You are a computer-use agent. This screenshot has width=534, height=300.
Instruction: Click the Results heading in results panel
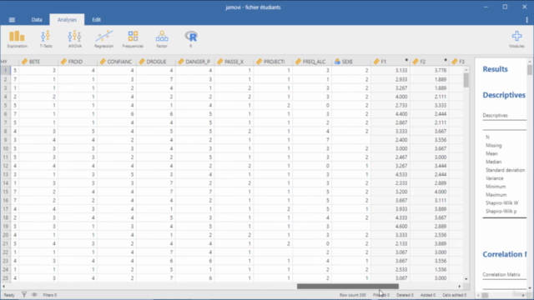[495, 69]
